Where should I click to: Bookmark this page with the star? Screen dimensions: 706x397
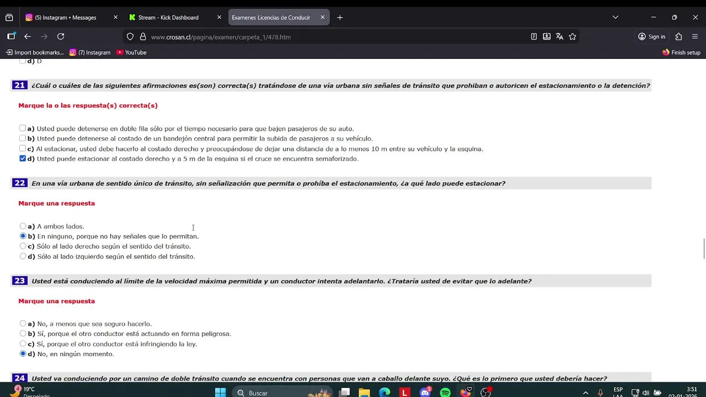573,36
